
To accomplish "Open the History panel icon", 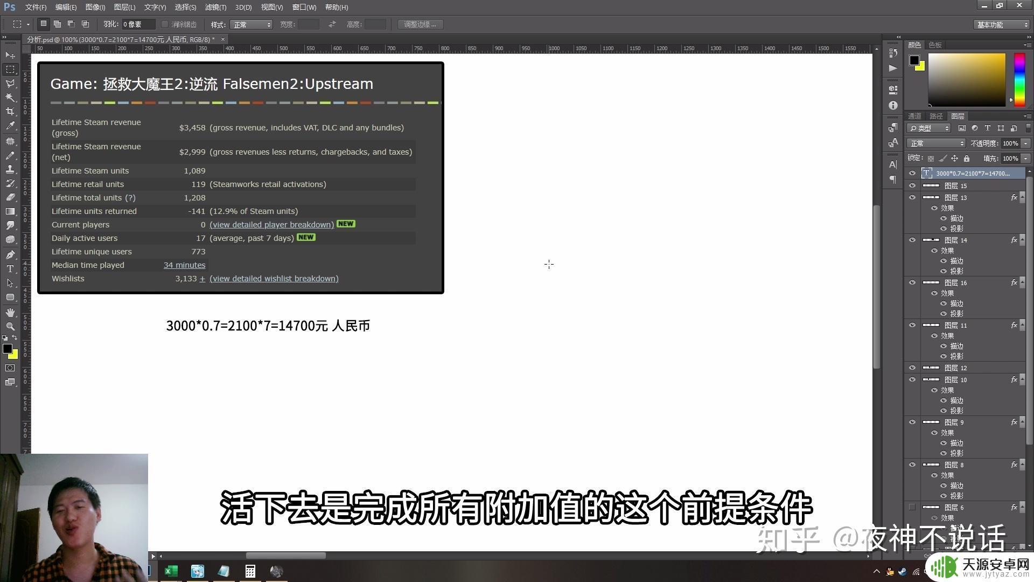I will tap(893, 53).
